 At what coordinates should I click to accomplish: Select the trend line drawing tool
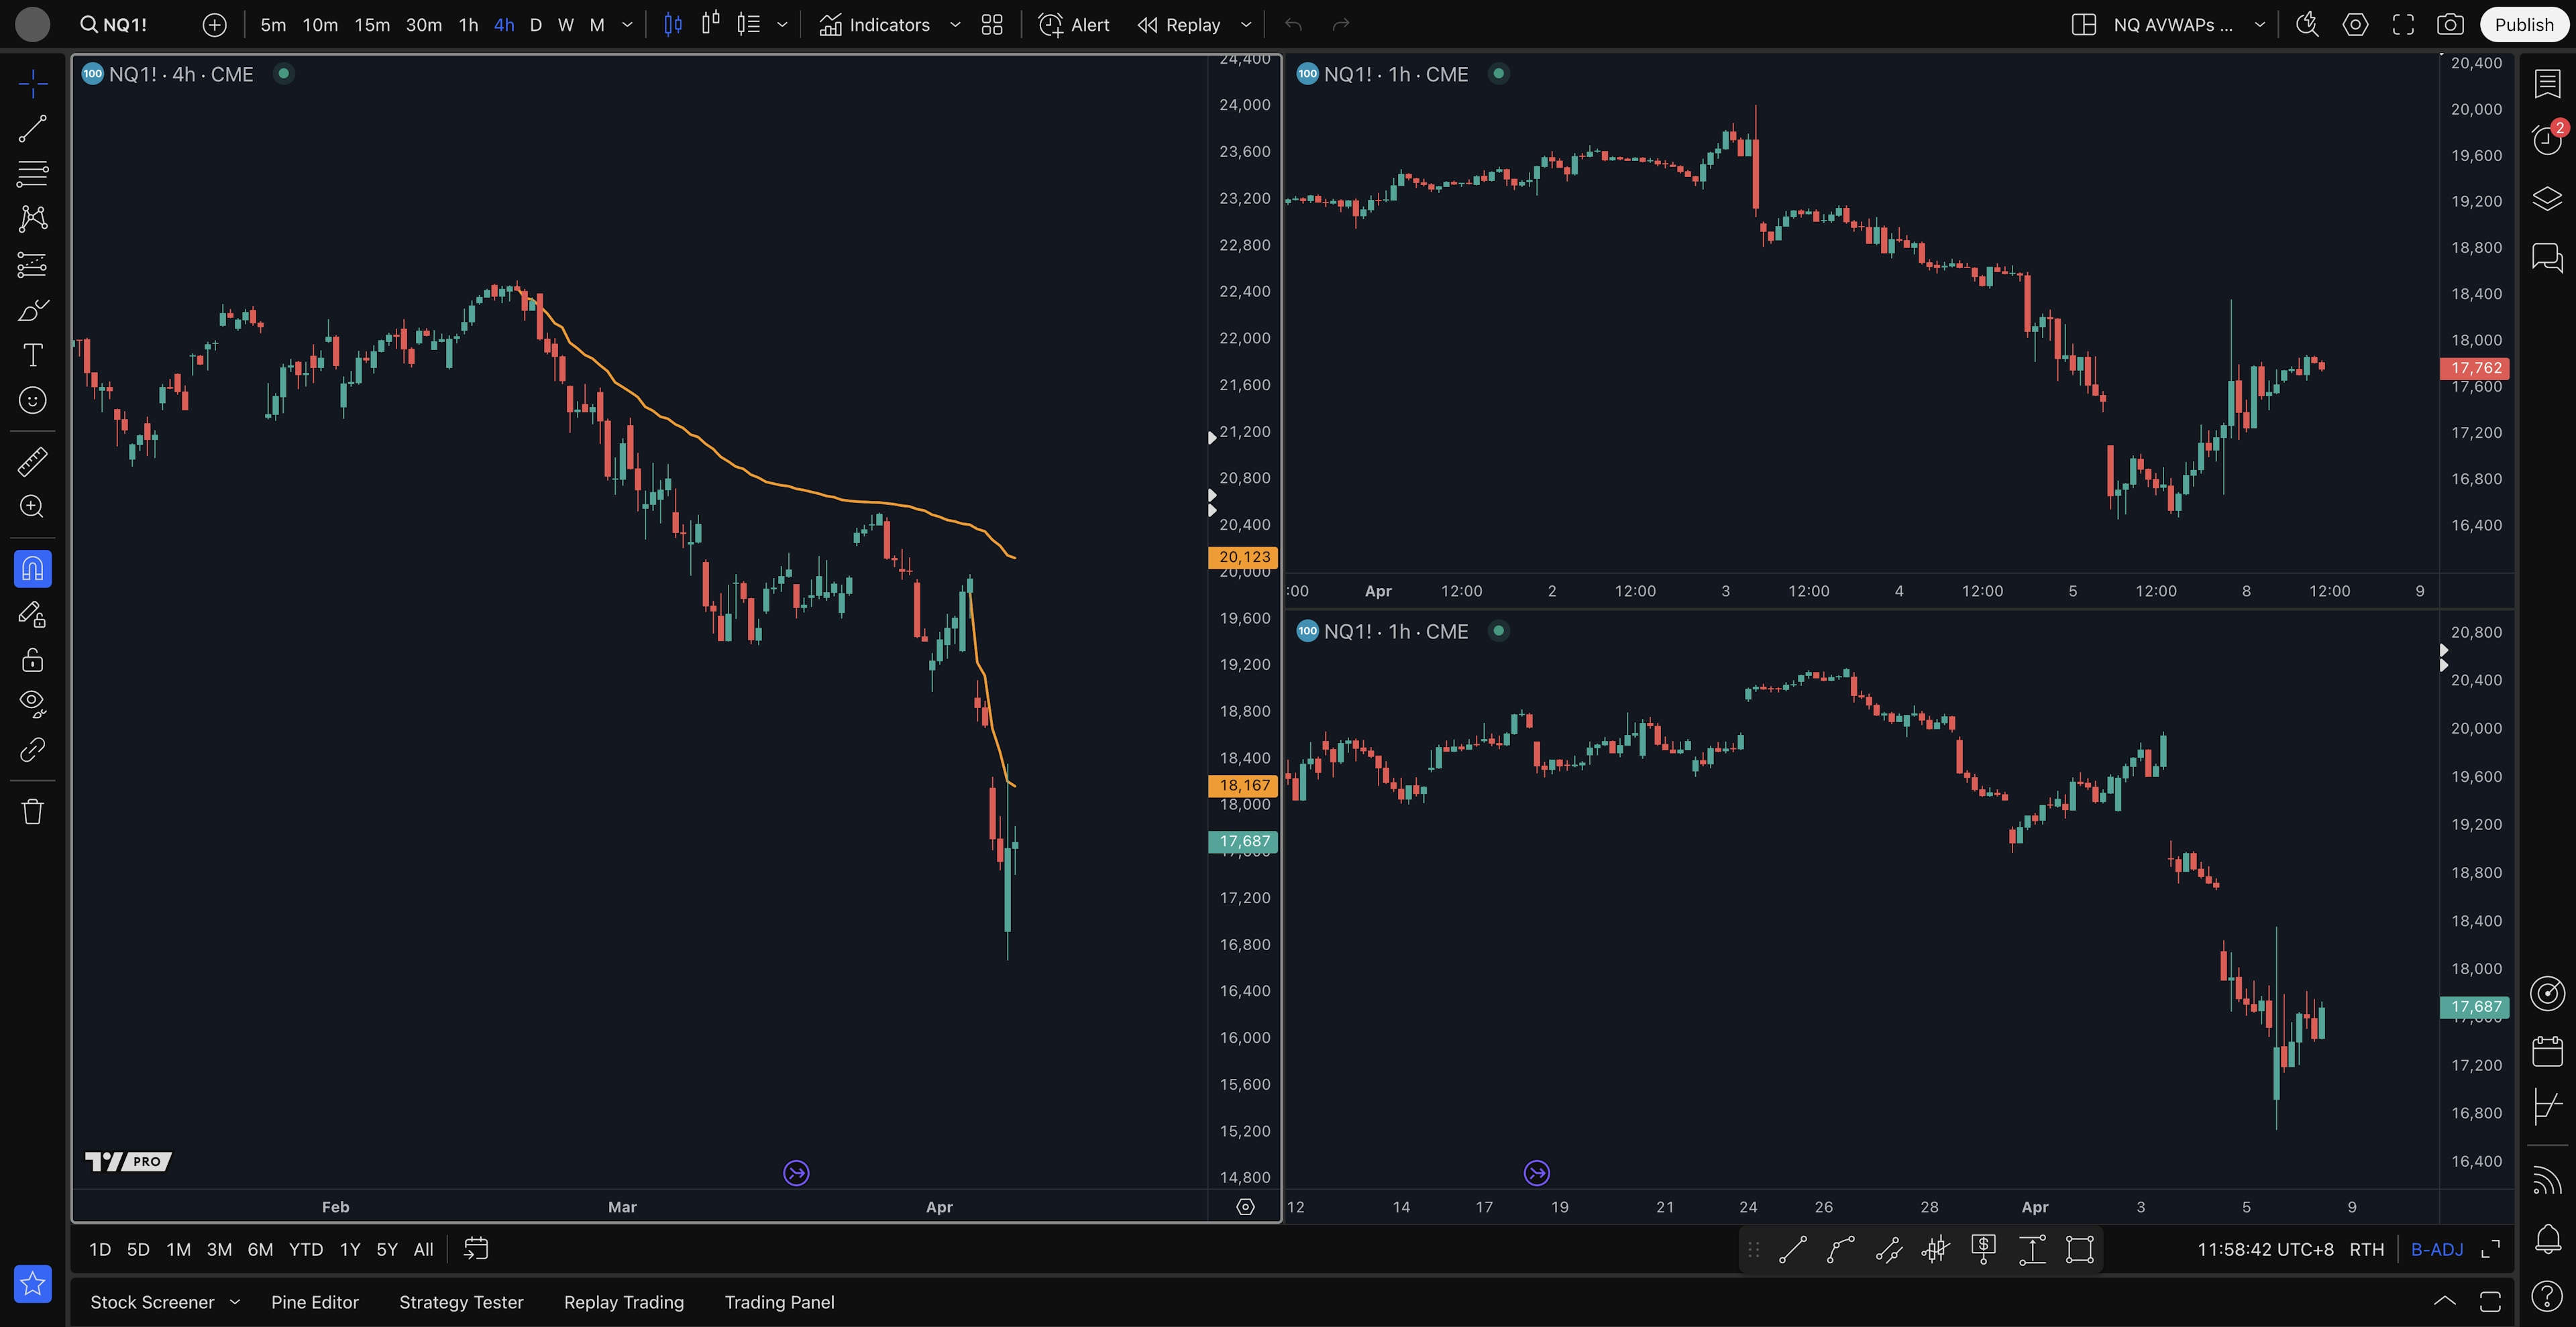32,128
